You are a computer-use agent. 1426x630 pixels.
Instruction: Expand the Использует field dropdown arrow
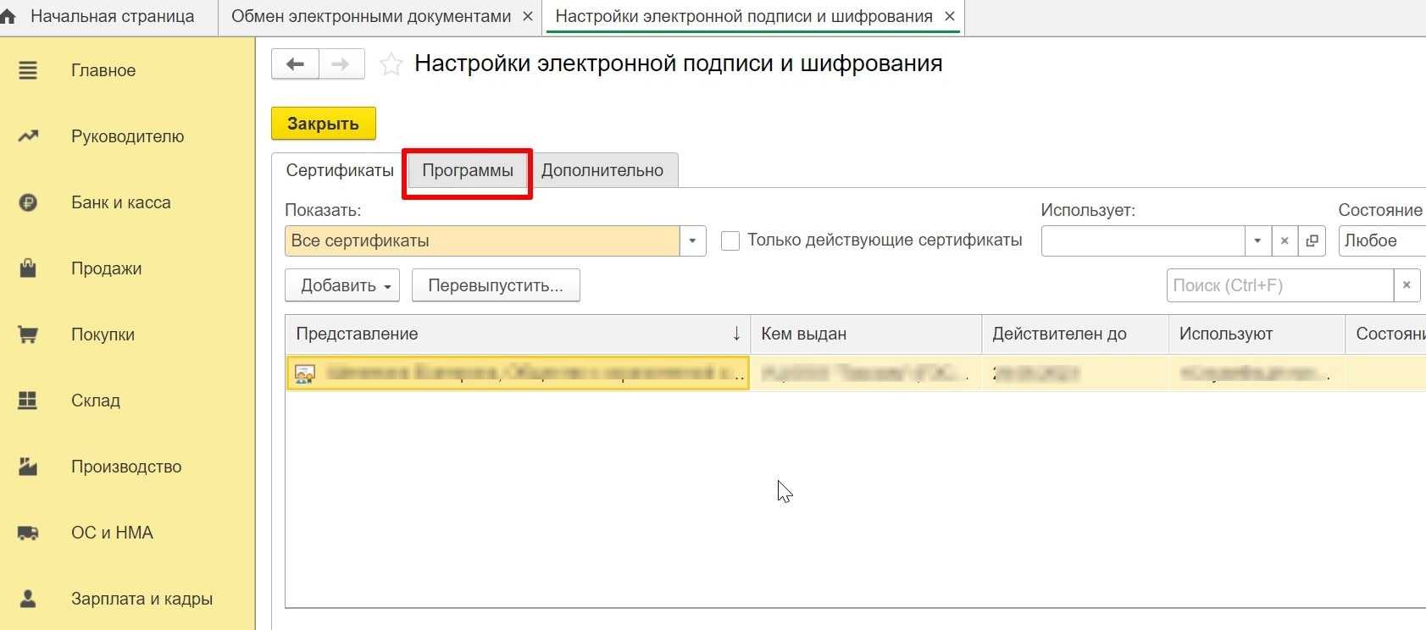point(1257,240)
